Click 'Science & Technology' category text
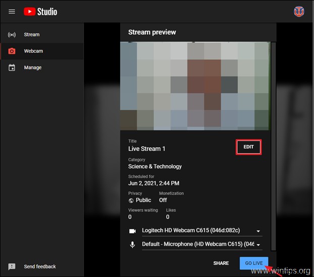The height and width of the screenshot is (277, 314). [155, 166]
